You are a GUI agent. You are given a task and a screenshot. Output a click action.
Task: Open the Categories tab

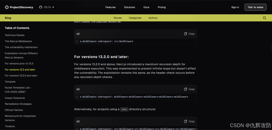pyautogui.click(x=135, y=18)
